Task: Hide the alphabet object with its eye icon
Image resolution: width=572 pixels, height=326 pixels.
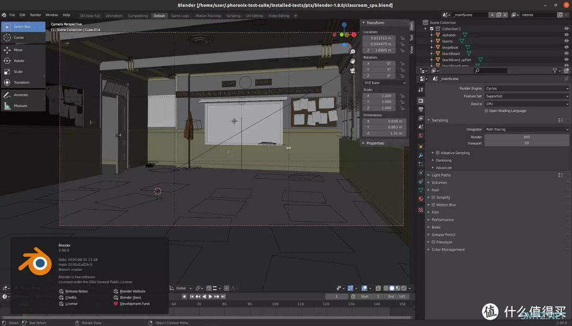Action: coord(566,35)
